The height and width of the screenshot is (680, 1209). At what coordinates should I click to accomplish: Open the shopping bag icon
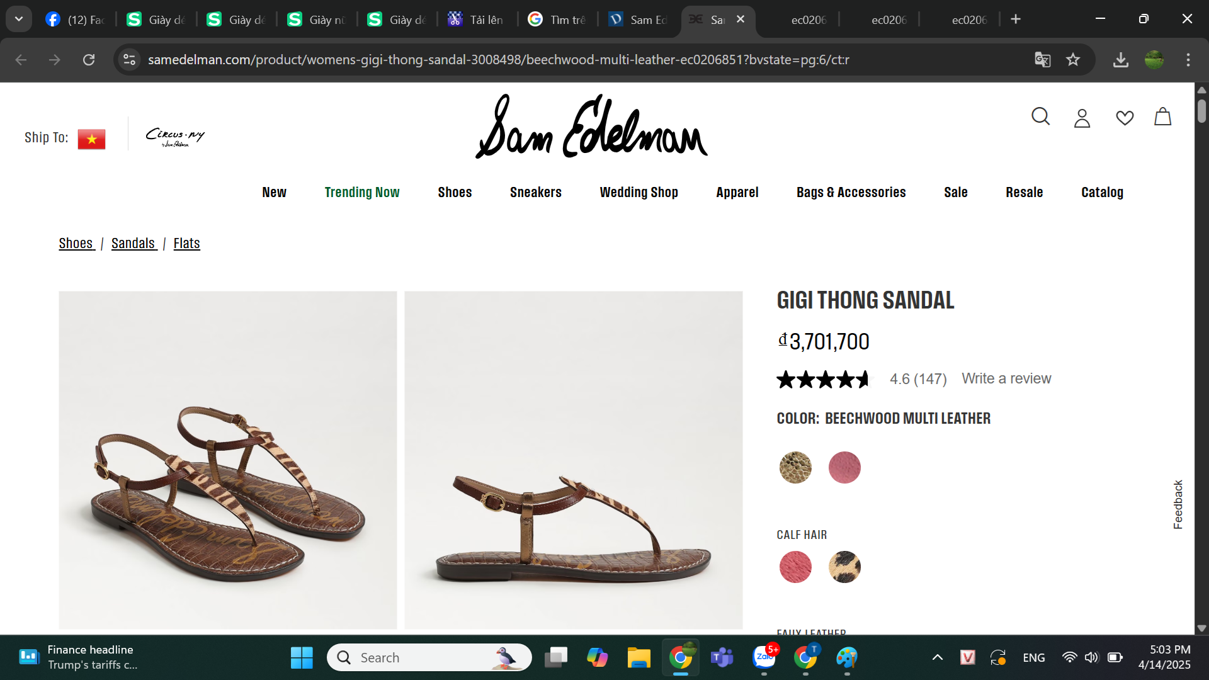click(x=1162, y=116)
